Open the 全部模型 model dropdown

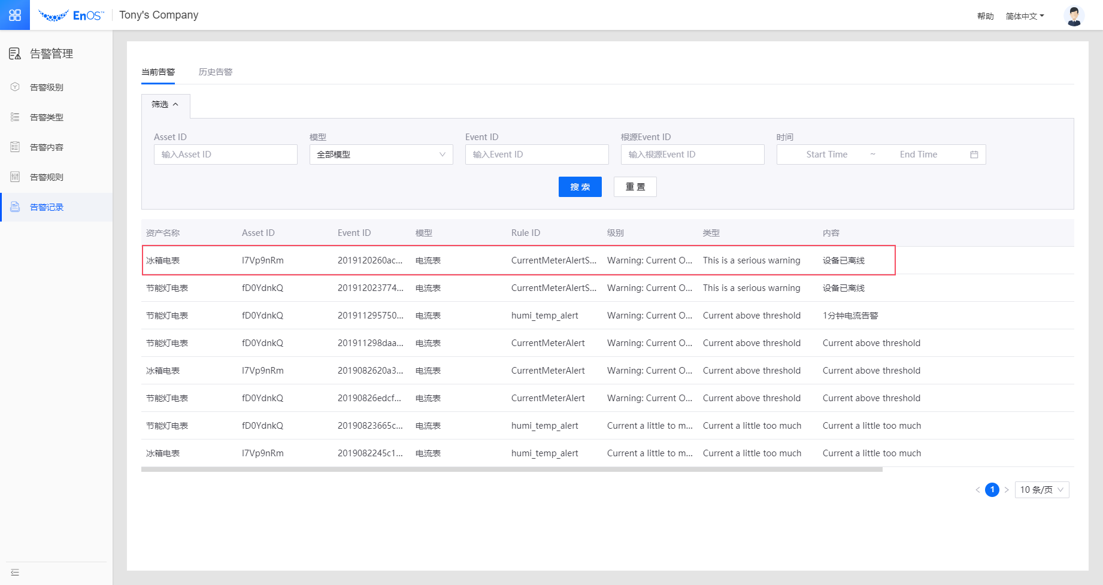tap(381, 154)
